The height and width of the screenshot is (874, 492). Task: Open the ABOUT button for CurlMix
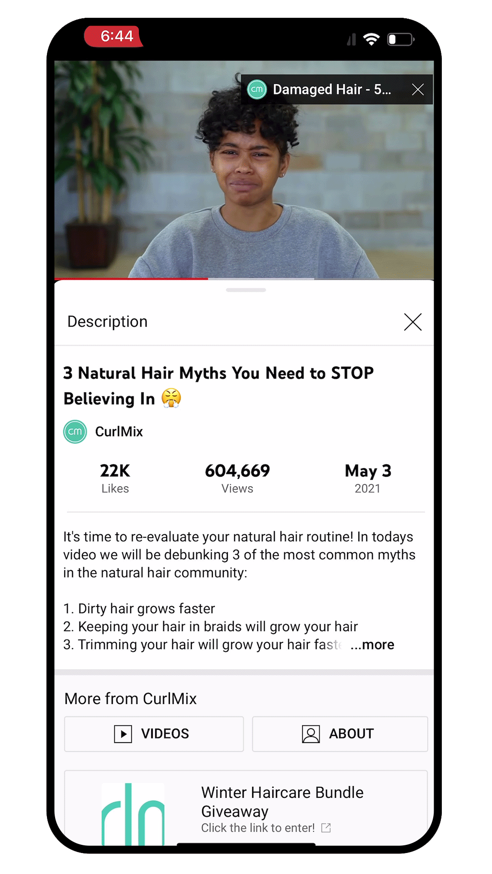point(340,734)
